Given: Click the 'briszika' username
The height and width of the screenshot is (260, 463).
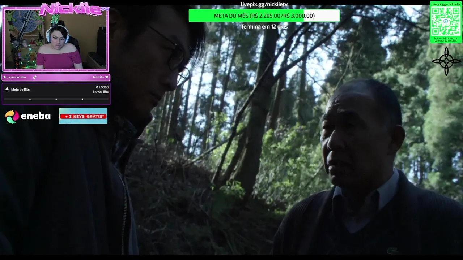Looking at the screenshot, I should [98, 77].
